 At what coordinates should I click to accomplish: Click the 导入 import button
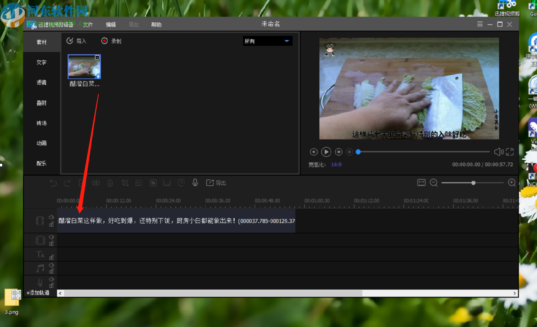[76, 41]
